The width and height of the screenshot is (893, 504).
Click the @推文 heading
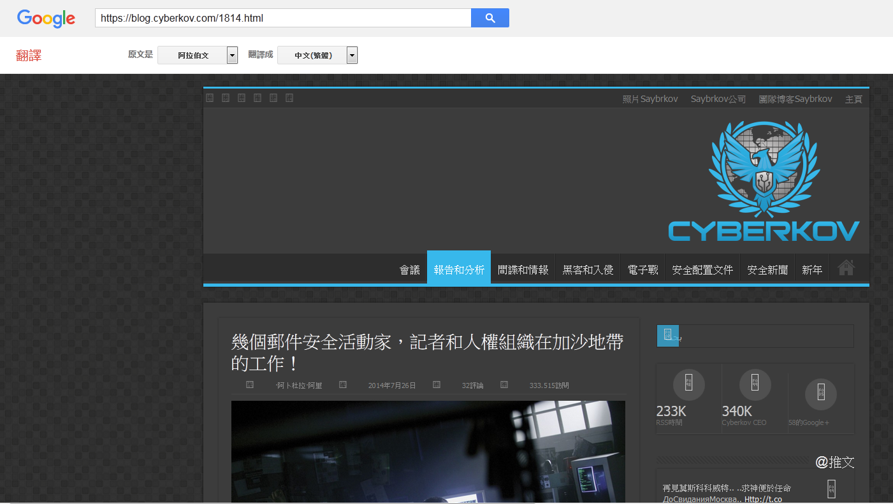click(835, 462)
